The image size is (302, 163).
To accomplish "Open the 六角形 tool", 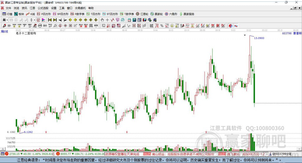I will click(171, 14).
